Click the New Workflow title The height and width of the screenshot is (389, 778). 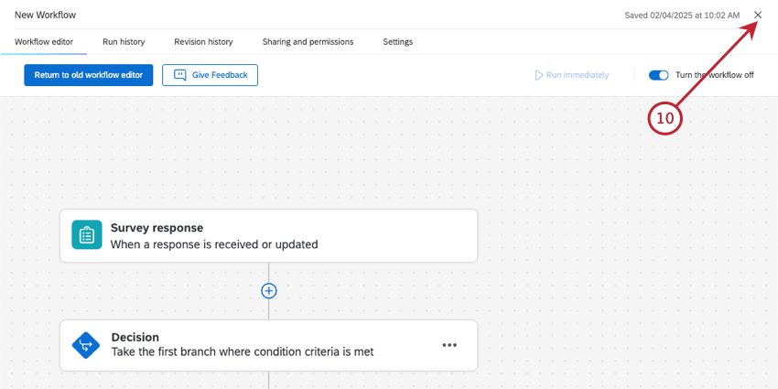click(46, 15)
